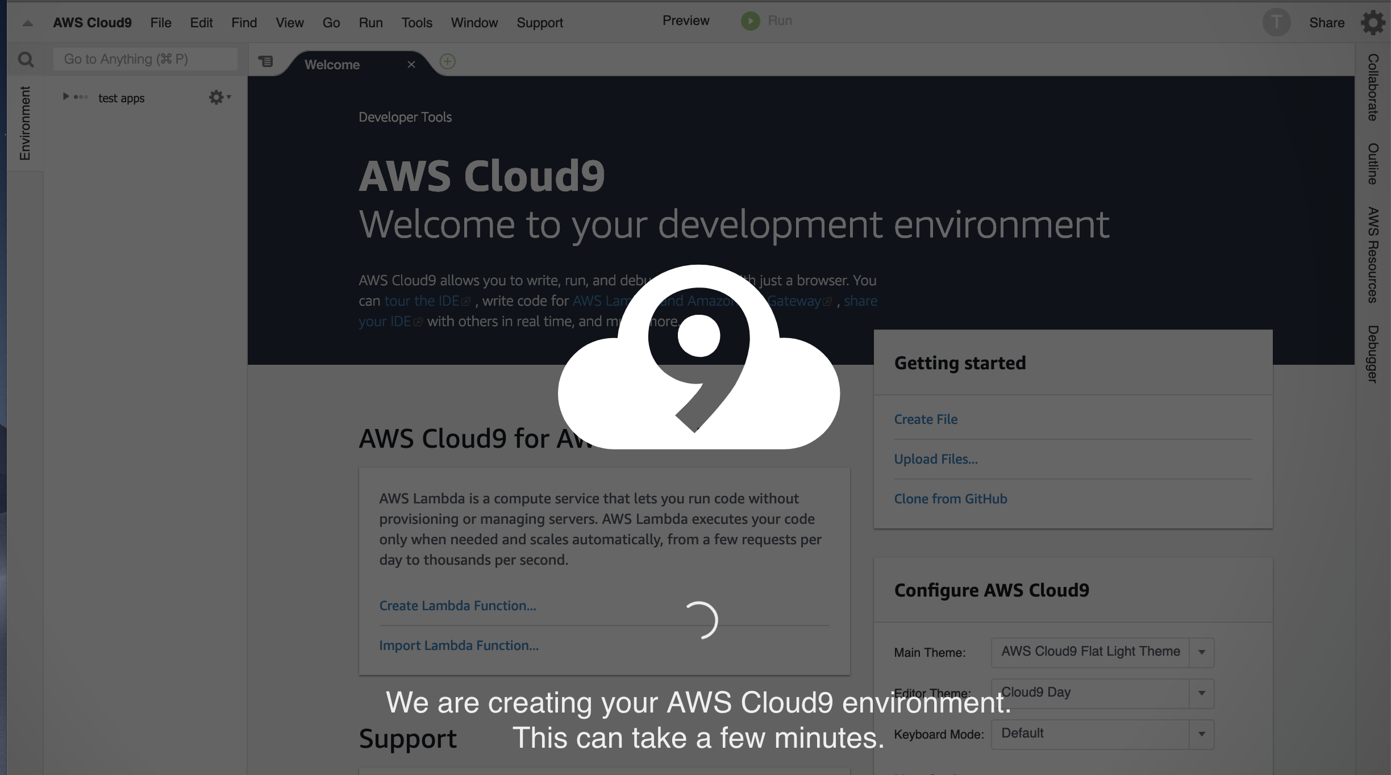
Task: Click the Upload Files link
Action: 935,459
